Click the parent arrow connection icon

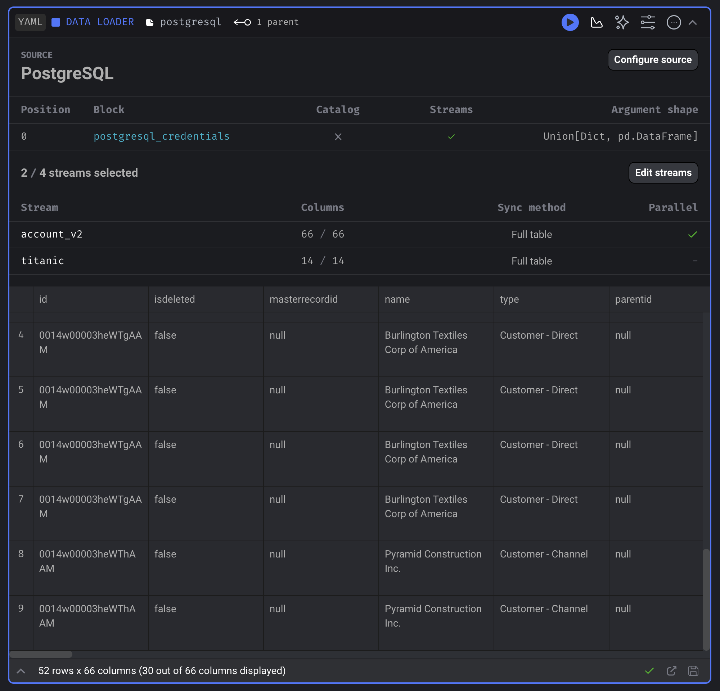click(242, 22)
